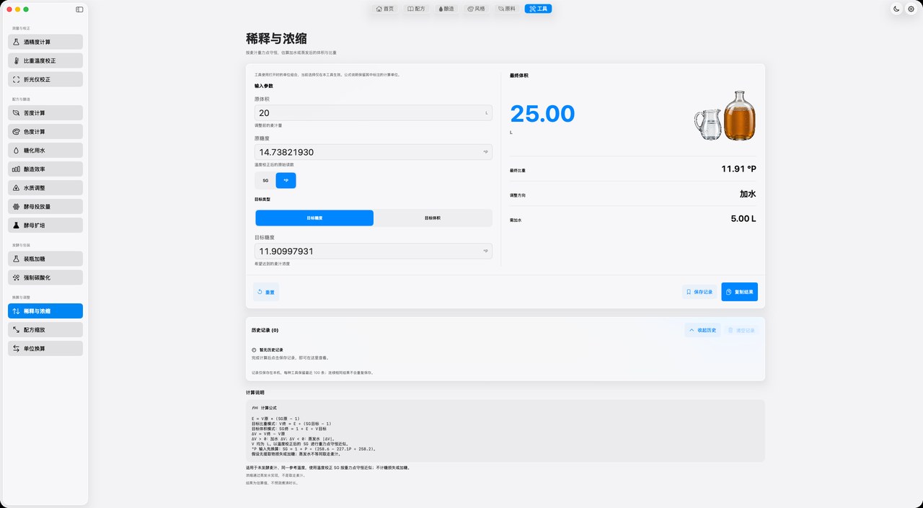Click the 11.91 °P final gravity value
The width and height of the screenshot is (923, 508).
[738, 169]
